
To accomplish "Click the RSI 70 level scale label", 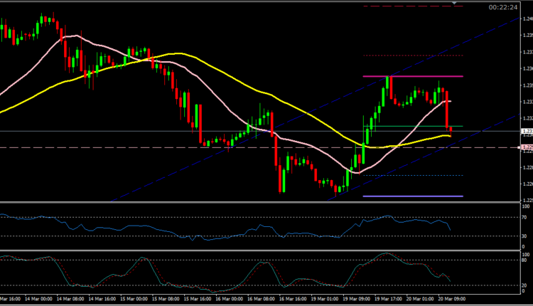I will 526,217.
